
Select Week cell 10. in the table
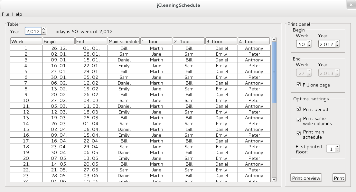pos(26,100)
